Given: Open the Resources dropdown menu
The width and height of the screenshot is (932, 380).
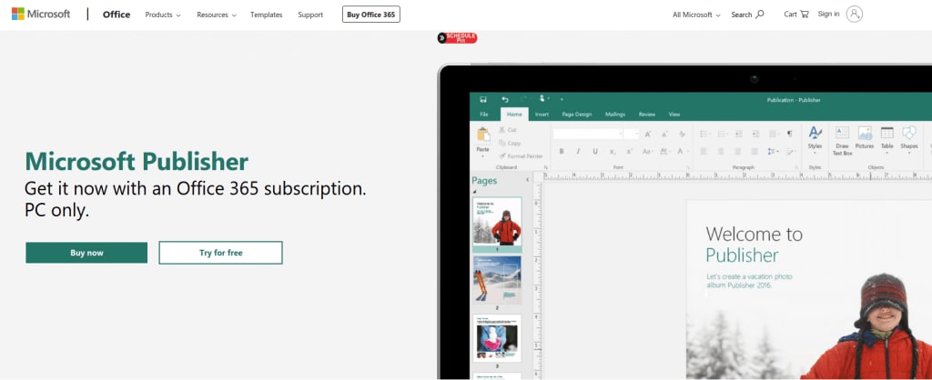Looking at the screenshot, I should [x=217, y=15].
